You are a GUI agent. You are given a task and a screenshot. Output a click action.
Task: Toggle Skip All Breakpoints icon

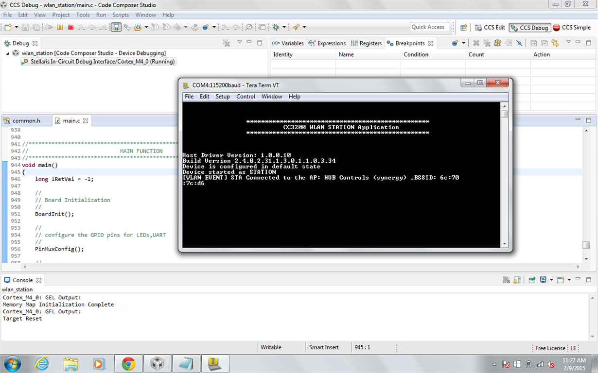click(519, 43)
